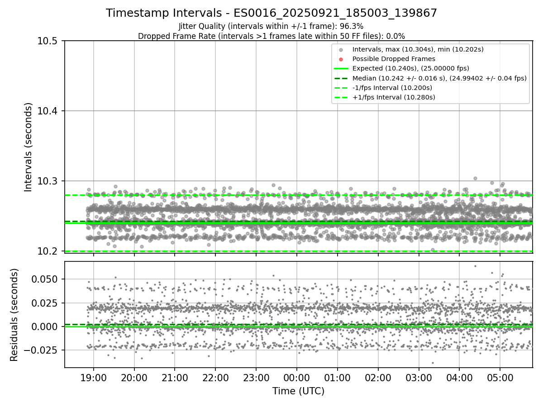The width and height of the screenshot is (543, 407).
Task: Click the −0.025 residuals tick label
Action: pos(41,350)
